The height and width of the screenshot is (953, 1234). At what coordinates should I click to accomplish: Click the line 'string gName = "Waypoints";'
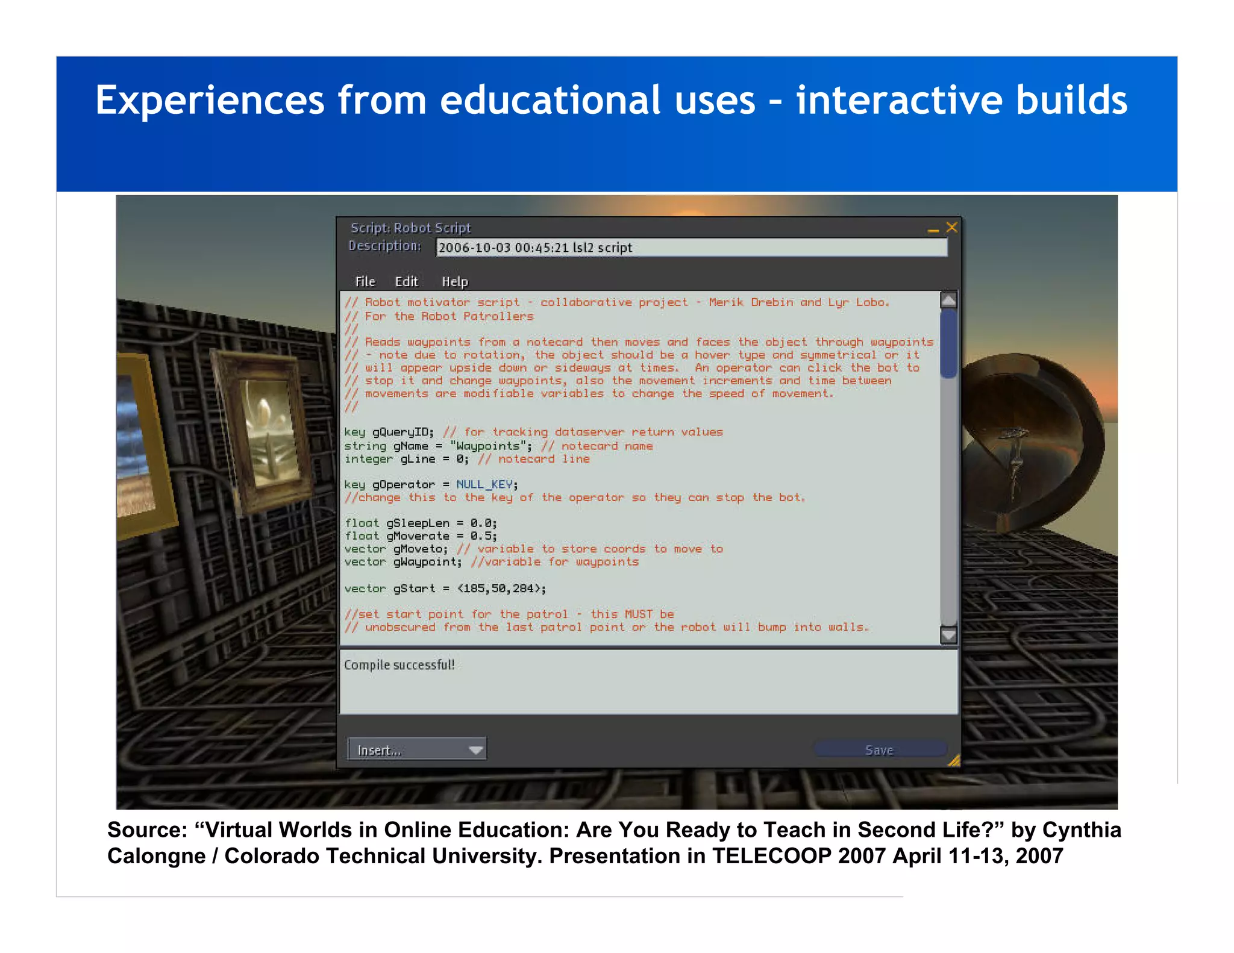[438, 446]
